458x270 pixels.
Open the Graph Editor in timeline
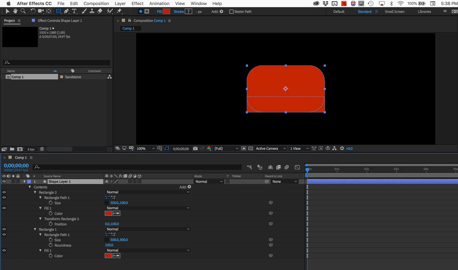point(297,167)
